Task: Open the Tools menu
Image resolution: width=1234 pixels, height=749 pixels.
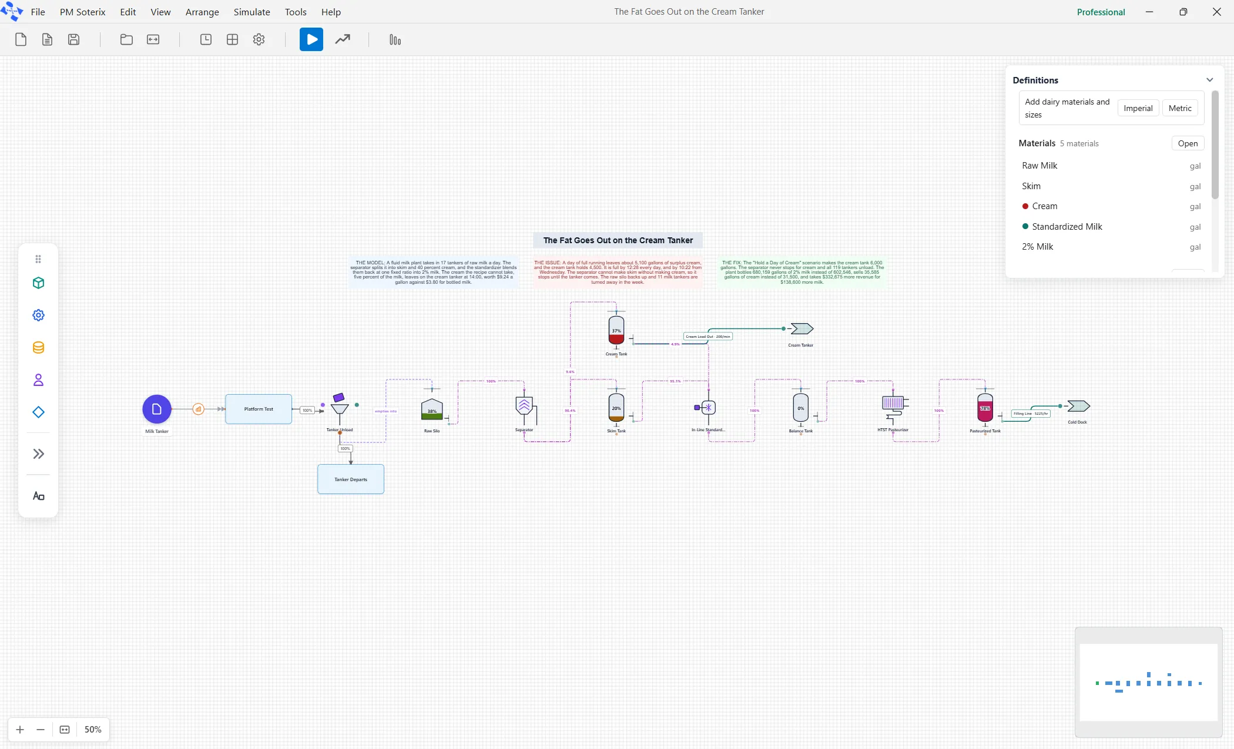Action: [296, 12]
